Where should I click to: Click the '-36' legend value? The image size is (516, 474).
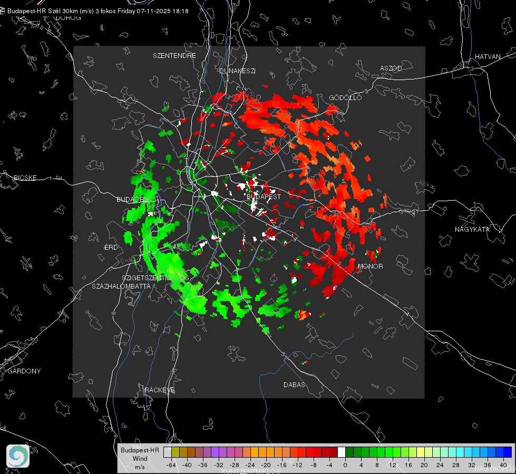pyautogui.click(x=203, y=465)
